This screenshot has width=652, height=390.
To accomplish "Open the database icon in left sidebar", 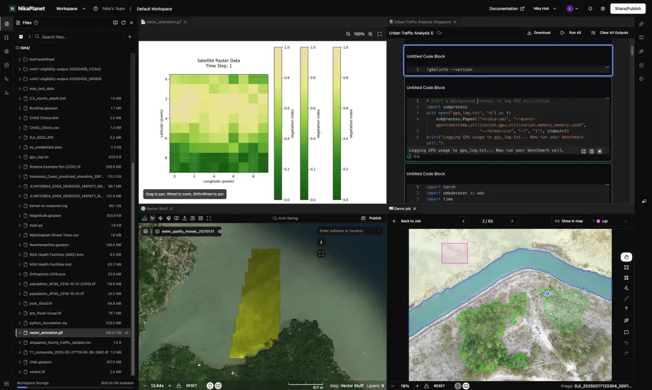I will (7, 65).
